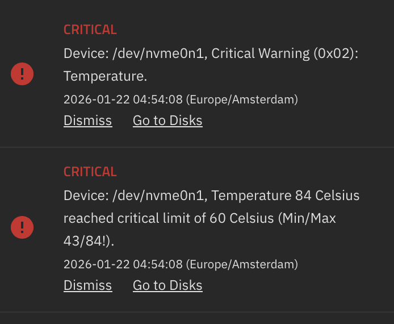Image resolution: width=394 pixels, height=324 pixels.
Task: Dismiss the Critical Warning (0x02) alert
Action: point(87,121)
